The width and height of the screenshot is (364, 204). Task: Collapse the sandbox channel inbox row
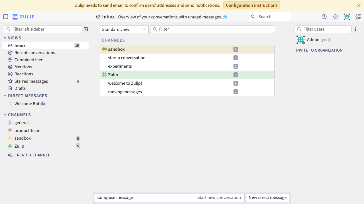[187, 49]
